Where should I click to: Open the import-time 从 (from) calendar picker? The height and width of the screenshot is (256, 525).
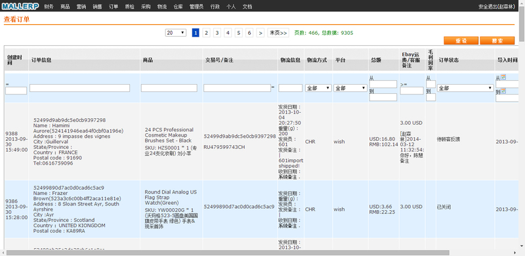tap(503, 77)
